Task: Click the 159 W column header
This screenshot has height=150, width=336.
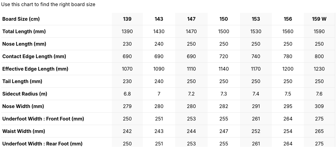Action: pos(319,19)
